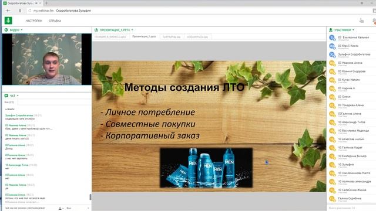
Task: Click the ВИДЕО panel camera icon
Action: 6,30
